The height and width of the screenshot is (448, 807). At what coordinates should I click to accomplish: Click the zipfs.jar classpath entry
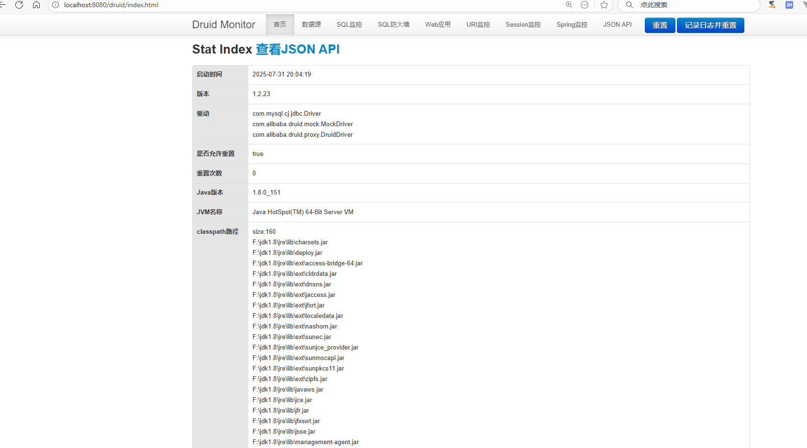290,379
